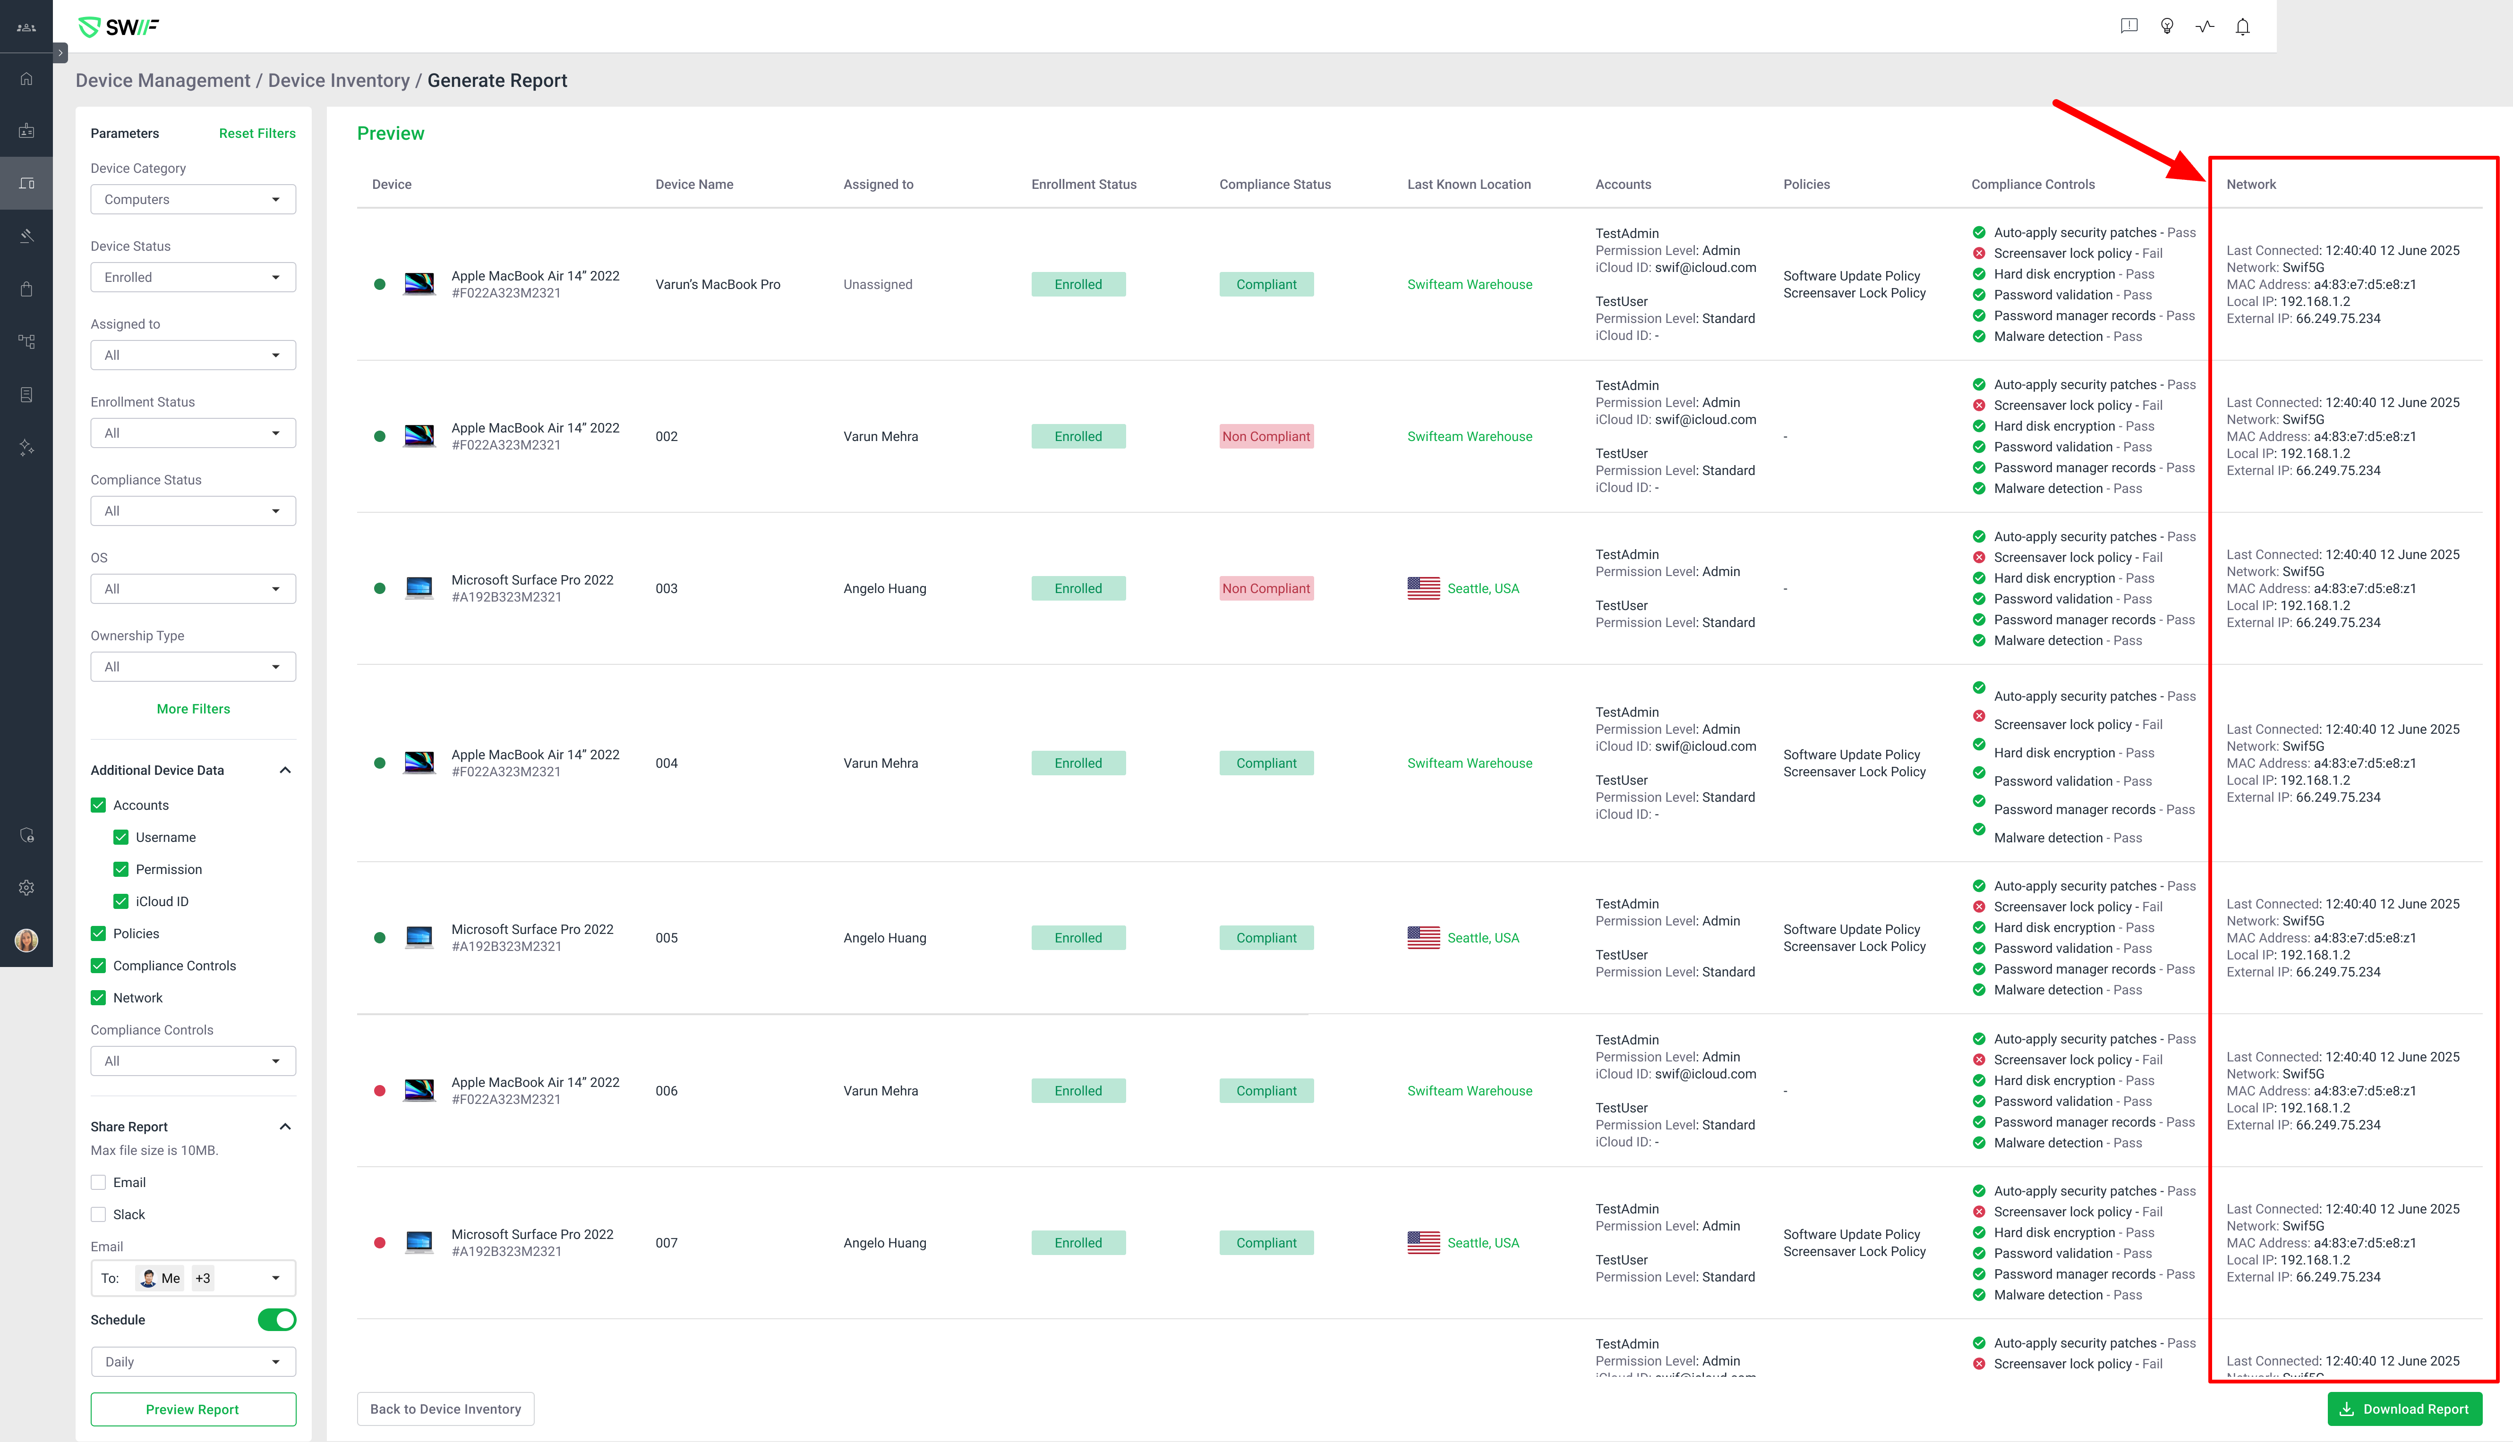
Task: Click the green status dot for device 004
Action: tap(379, 763)
